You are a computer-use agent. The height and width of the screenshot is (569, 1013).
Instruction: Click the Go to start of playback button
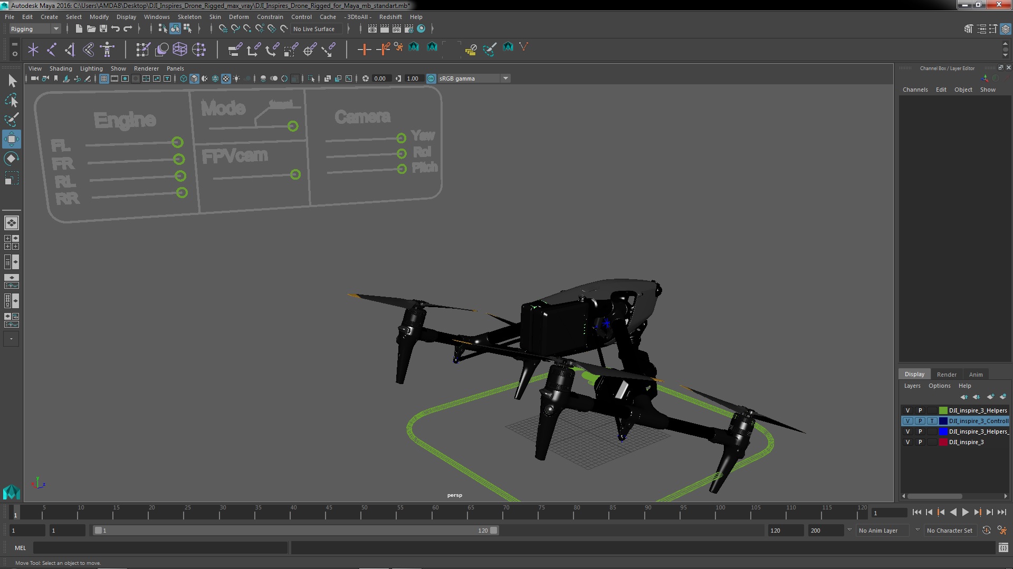pos(916,512)
